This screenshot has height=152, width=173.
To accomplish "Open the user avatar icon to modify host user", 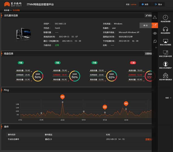I will click(165, 64).
